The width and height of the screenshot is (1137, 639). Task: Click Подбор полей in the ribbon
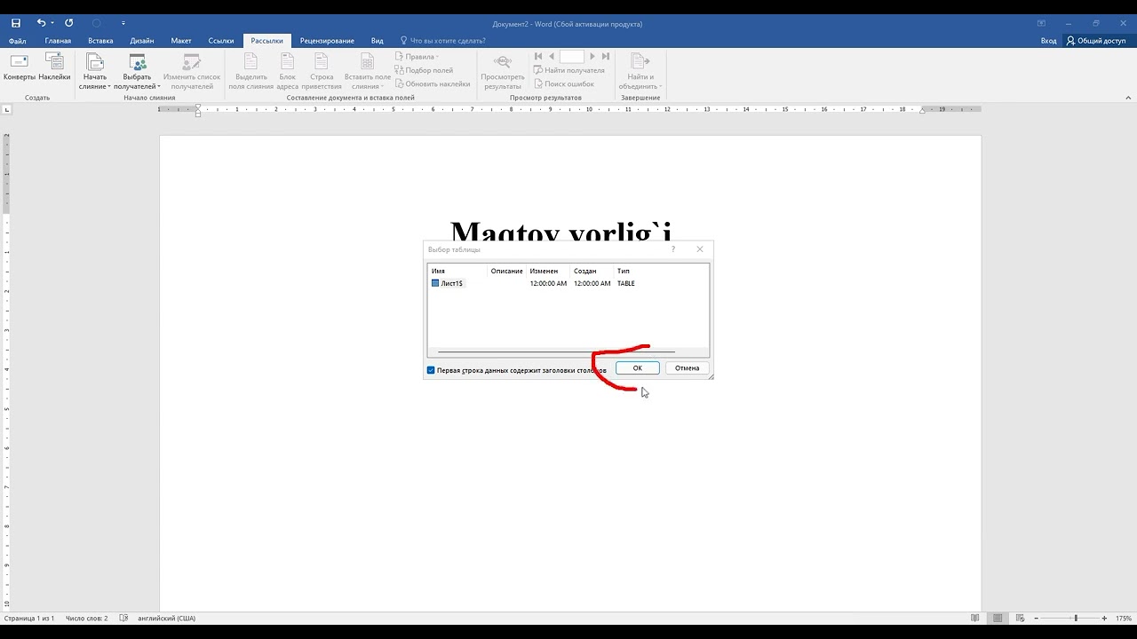(424, 70)
